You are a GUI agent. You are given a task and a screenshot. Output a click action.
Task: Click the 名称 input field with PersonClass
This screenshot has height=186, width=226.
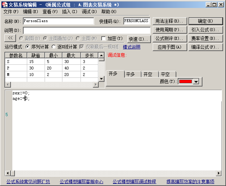(x=58, y=21)
